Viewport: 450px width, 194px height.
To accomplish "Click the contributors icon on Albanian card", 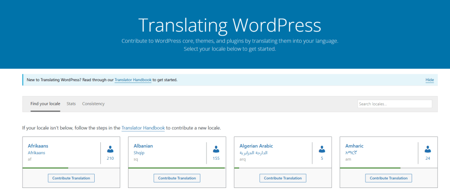I will pyautogui.click(x=216, y=149).
